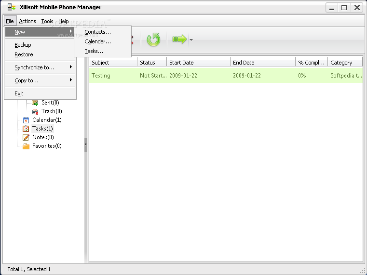Open the Actions menu
The height and width of the screenshot is (275, 367).
(x=27, y=21)
